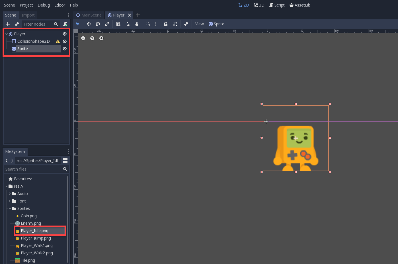This screenshot has width=398, height=264.
Task: Zoom in the viewport with plus button
Action: pos(101,38)
